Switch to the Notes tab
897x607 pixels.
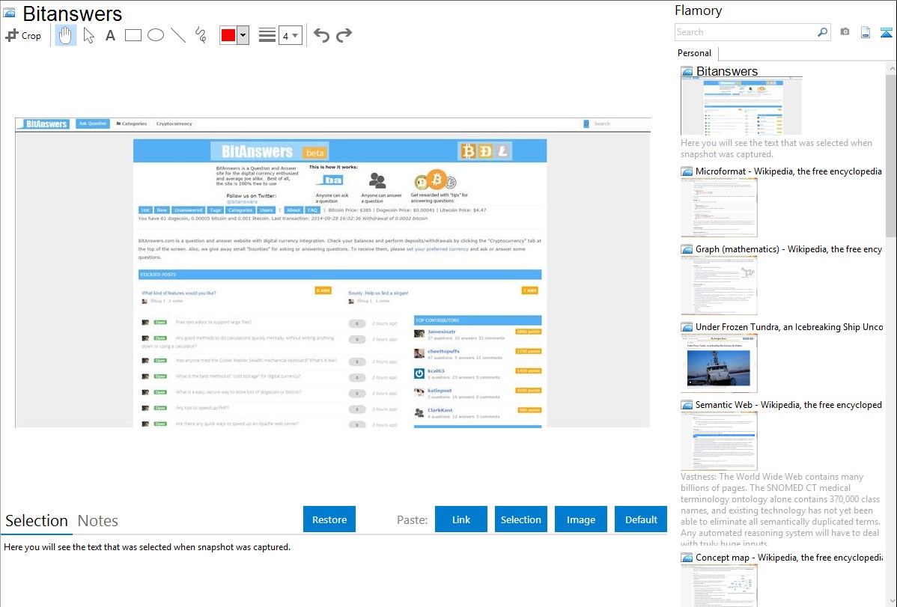98,521
